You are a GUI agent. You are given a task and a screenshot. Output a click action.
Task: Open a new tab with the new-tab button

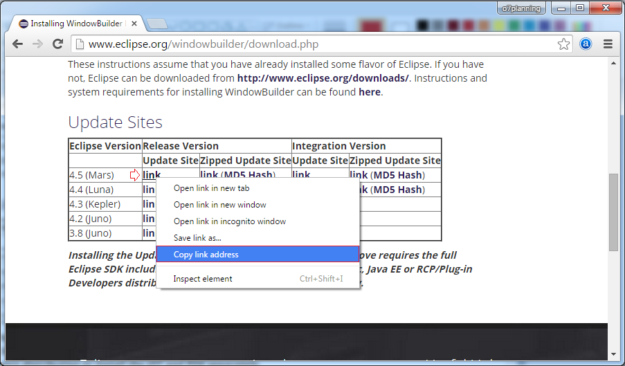pyautogui.click(x=157, y=24)
